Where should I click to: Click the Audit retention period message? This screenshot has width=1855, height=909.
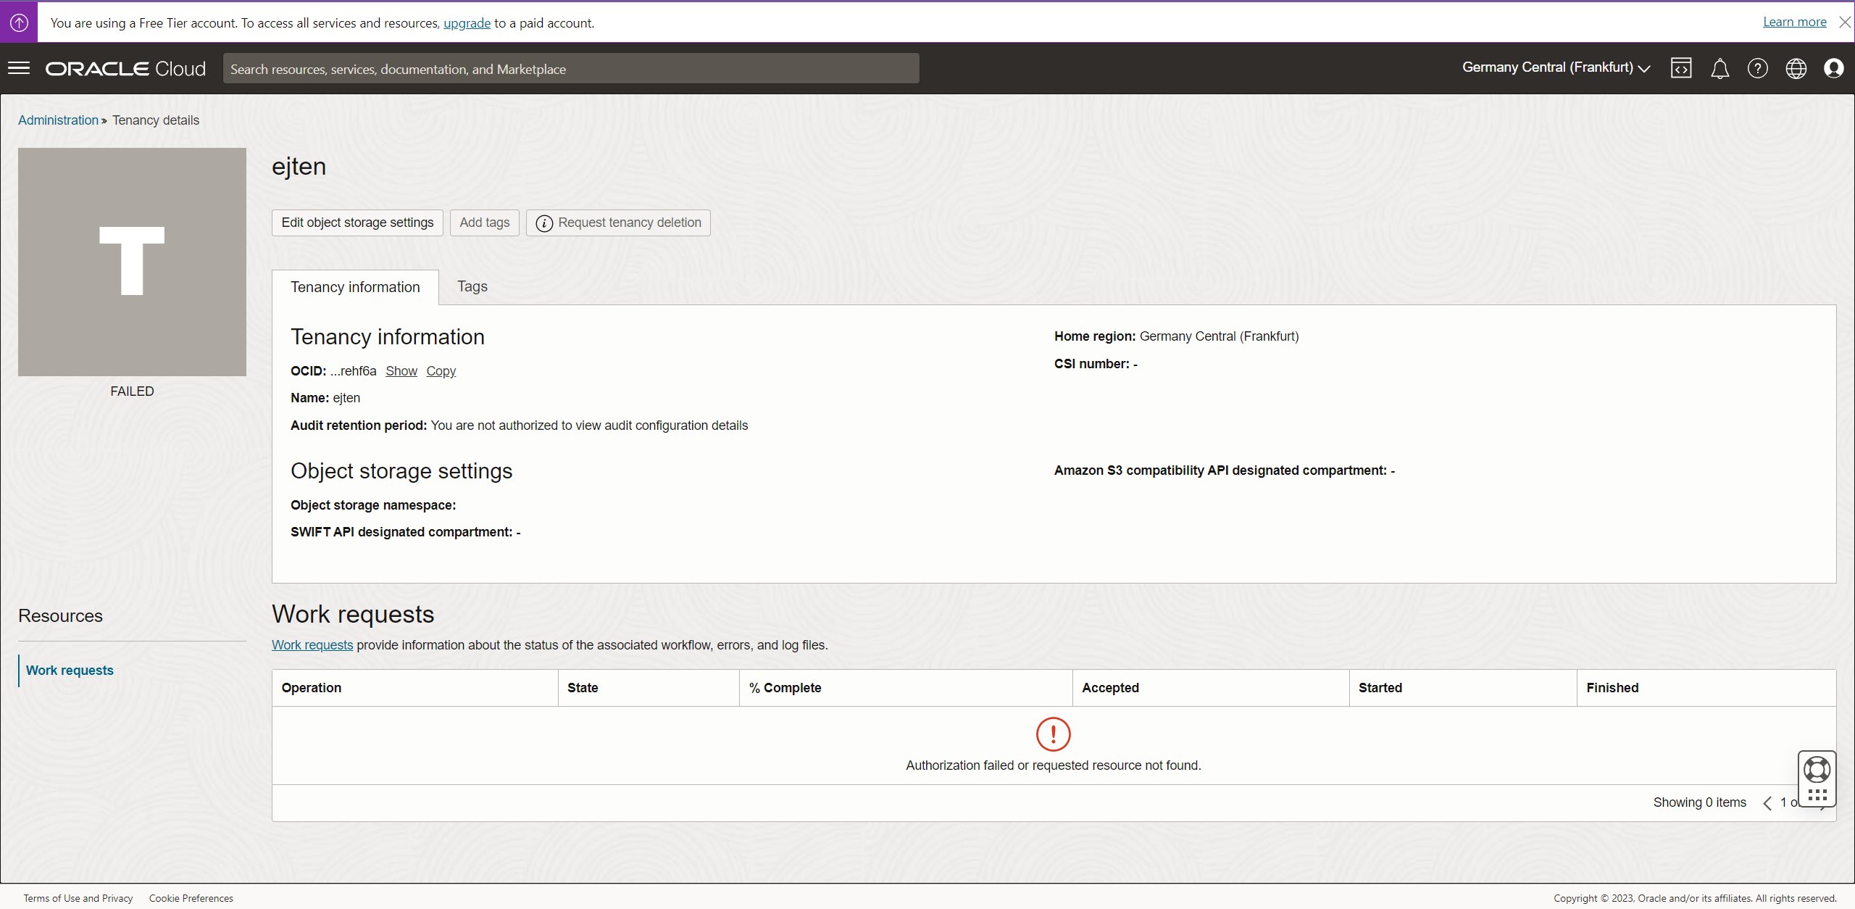(589, 426)
